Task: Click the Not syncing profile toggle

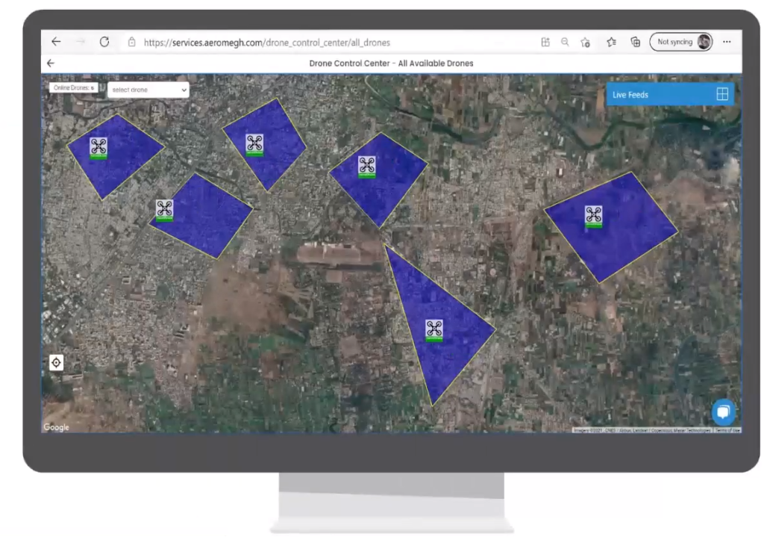Action: pyautogui.click(x=676, y=42)
